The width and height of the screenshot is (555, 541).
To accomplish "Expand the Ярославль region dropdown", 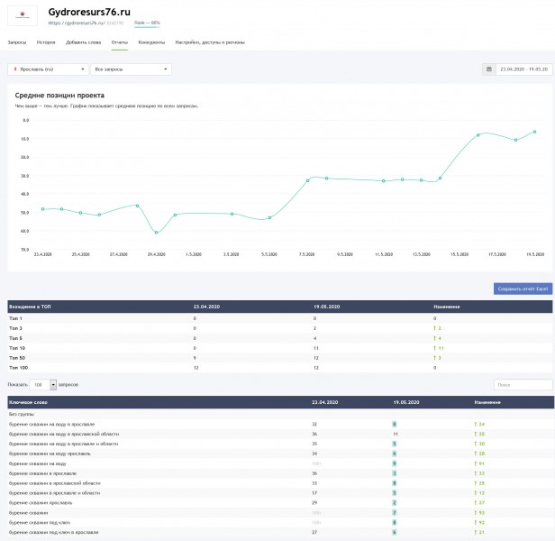I will point(48,69).
